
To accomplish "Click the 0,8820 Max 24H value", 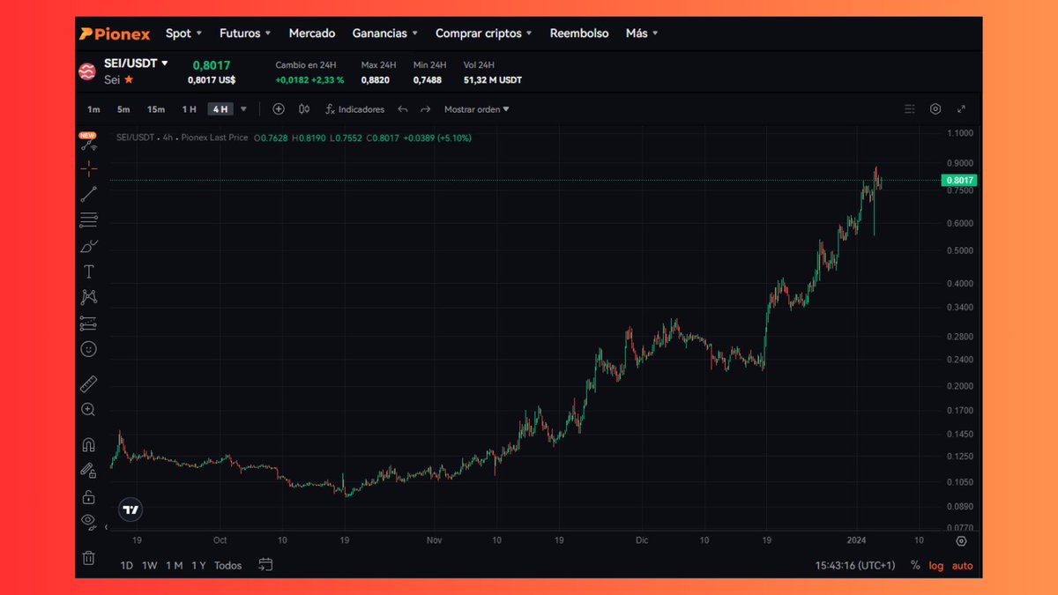I will [375, 80].
